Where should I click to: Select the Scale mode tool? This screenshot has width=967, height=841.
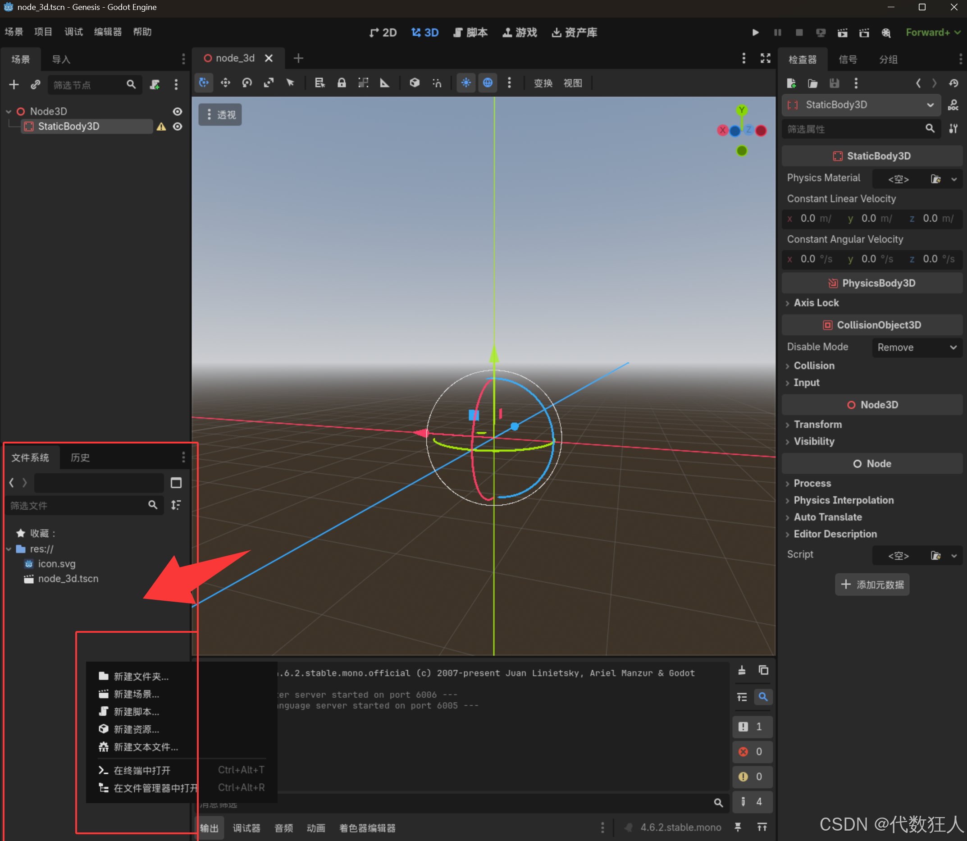pyautogui.click(x=269, y=83)
